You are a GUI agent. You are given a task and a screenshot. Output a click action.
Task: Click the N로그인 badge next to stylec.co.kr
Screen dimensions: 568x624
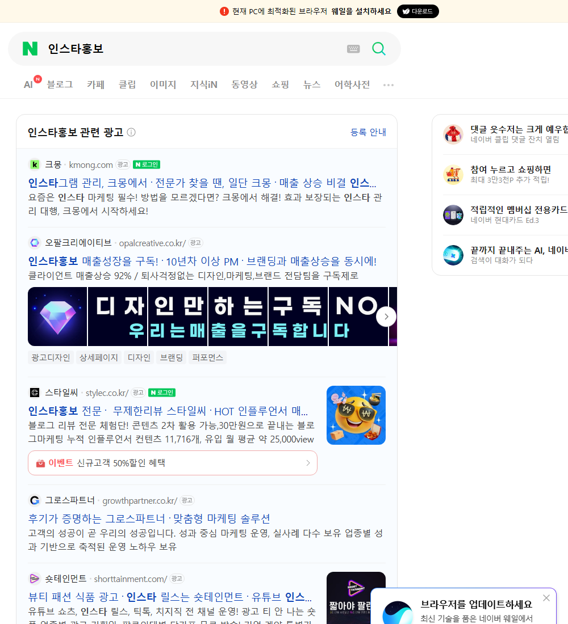tap(162, 393)
